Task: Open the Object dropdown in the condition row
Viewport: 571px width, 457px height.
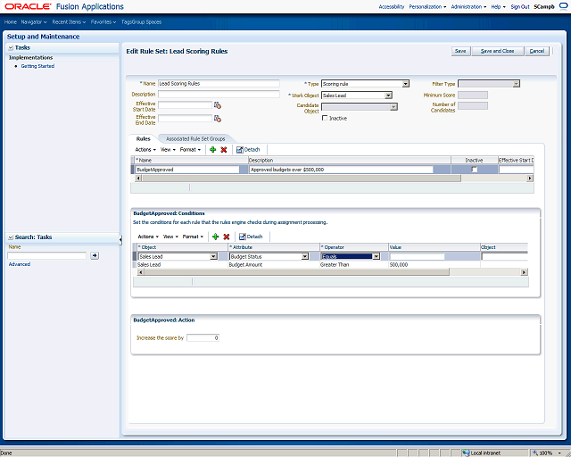Action: click(214, 256)
